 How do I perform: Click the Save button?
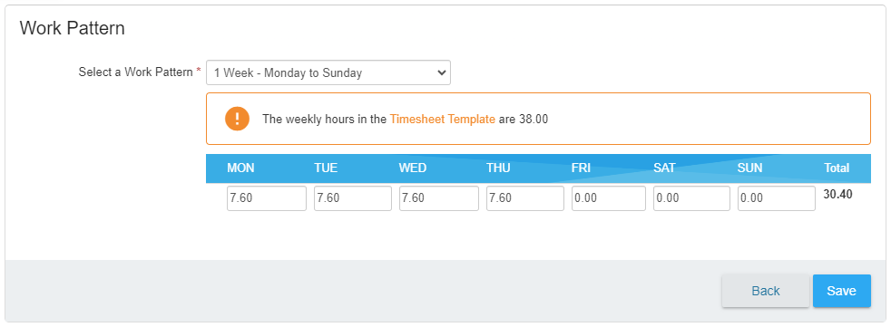[842, 291]
